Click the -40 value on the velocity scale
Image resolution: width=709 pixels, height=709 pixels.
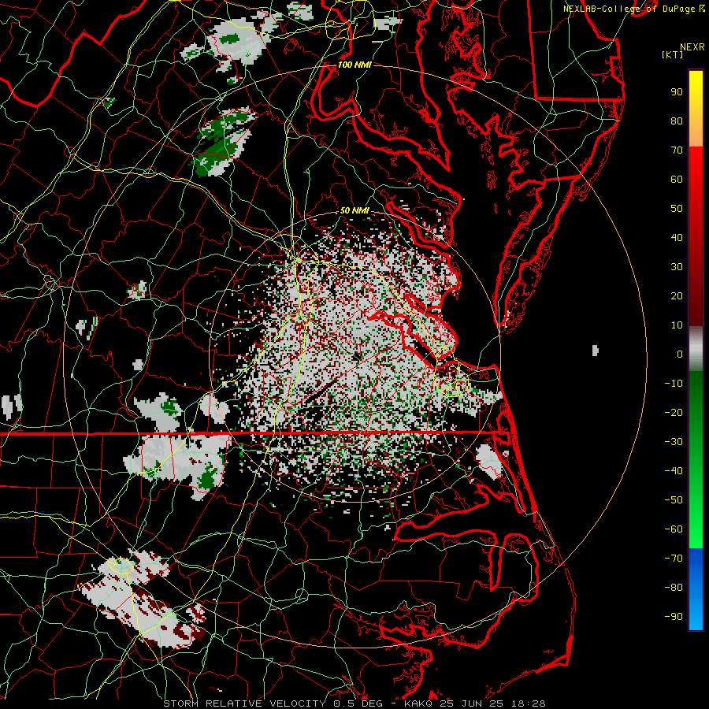coord(674,471)
